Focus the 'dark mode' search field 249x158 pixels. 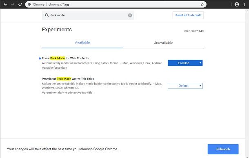click(x=88, y=15)
